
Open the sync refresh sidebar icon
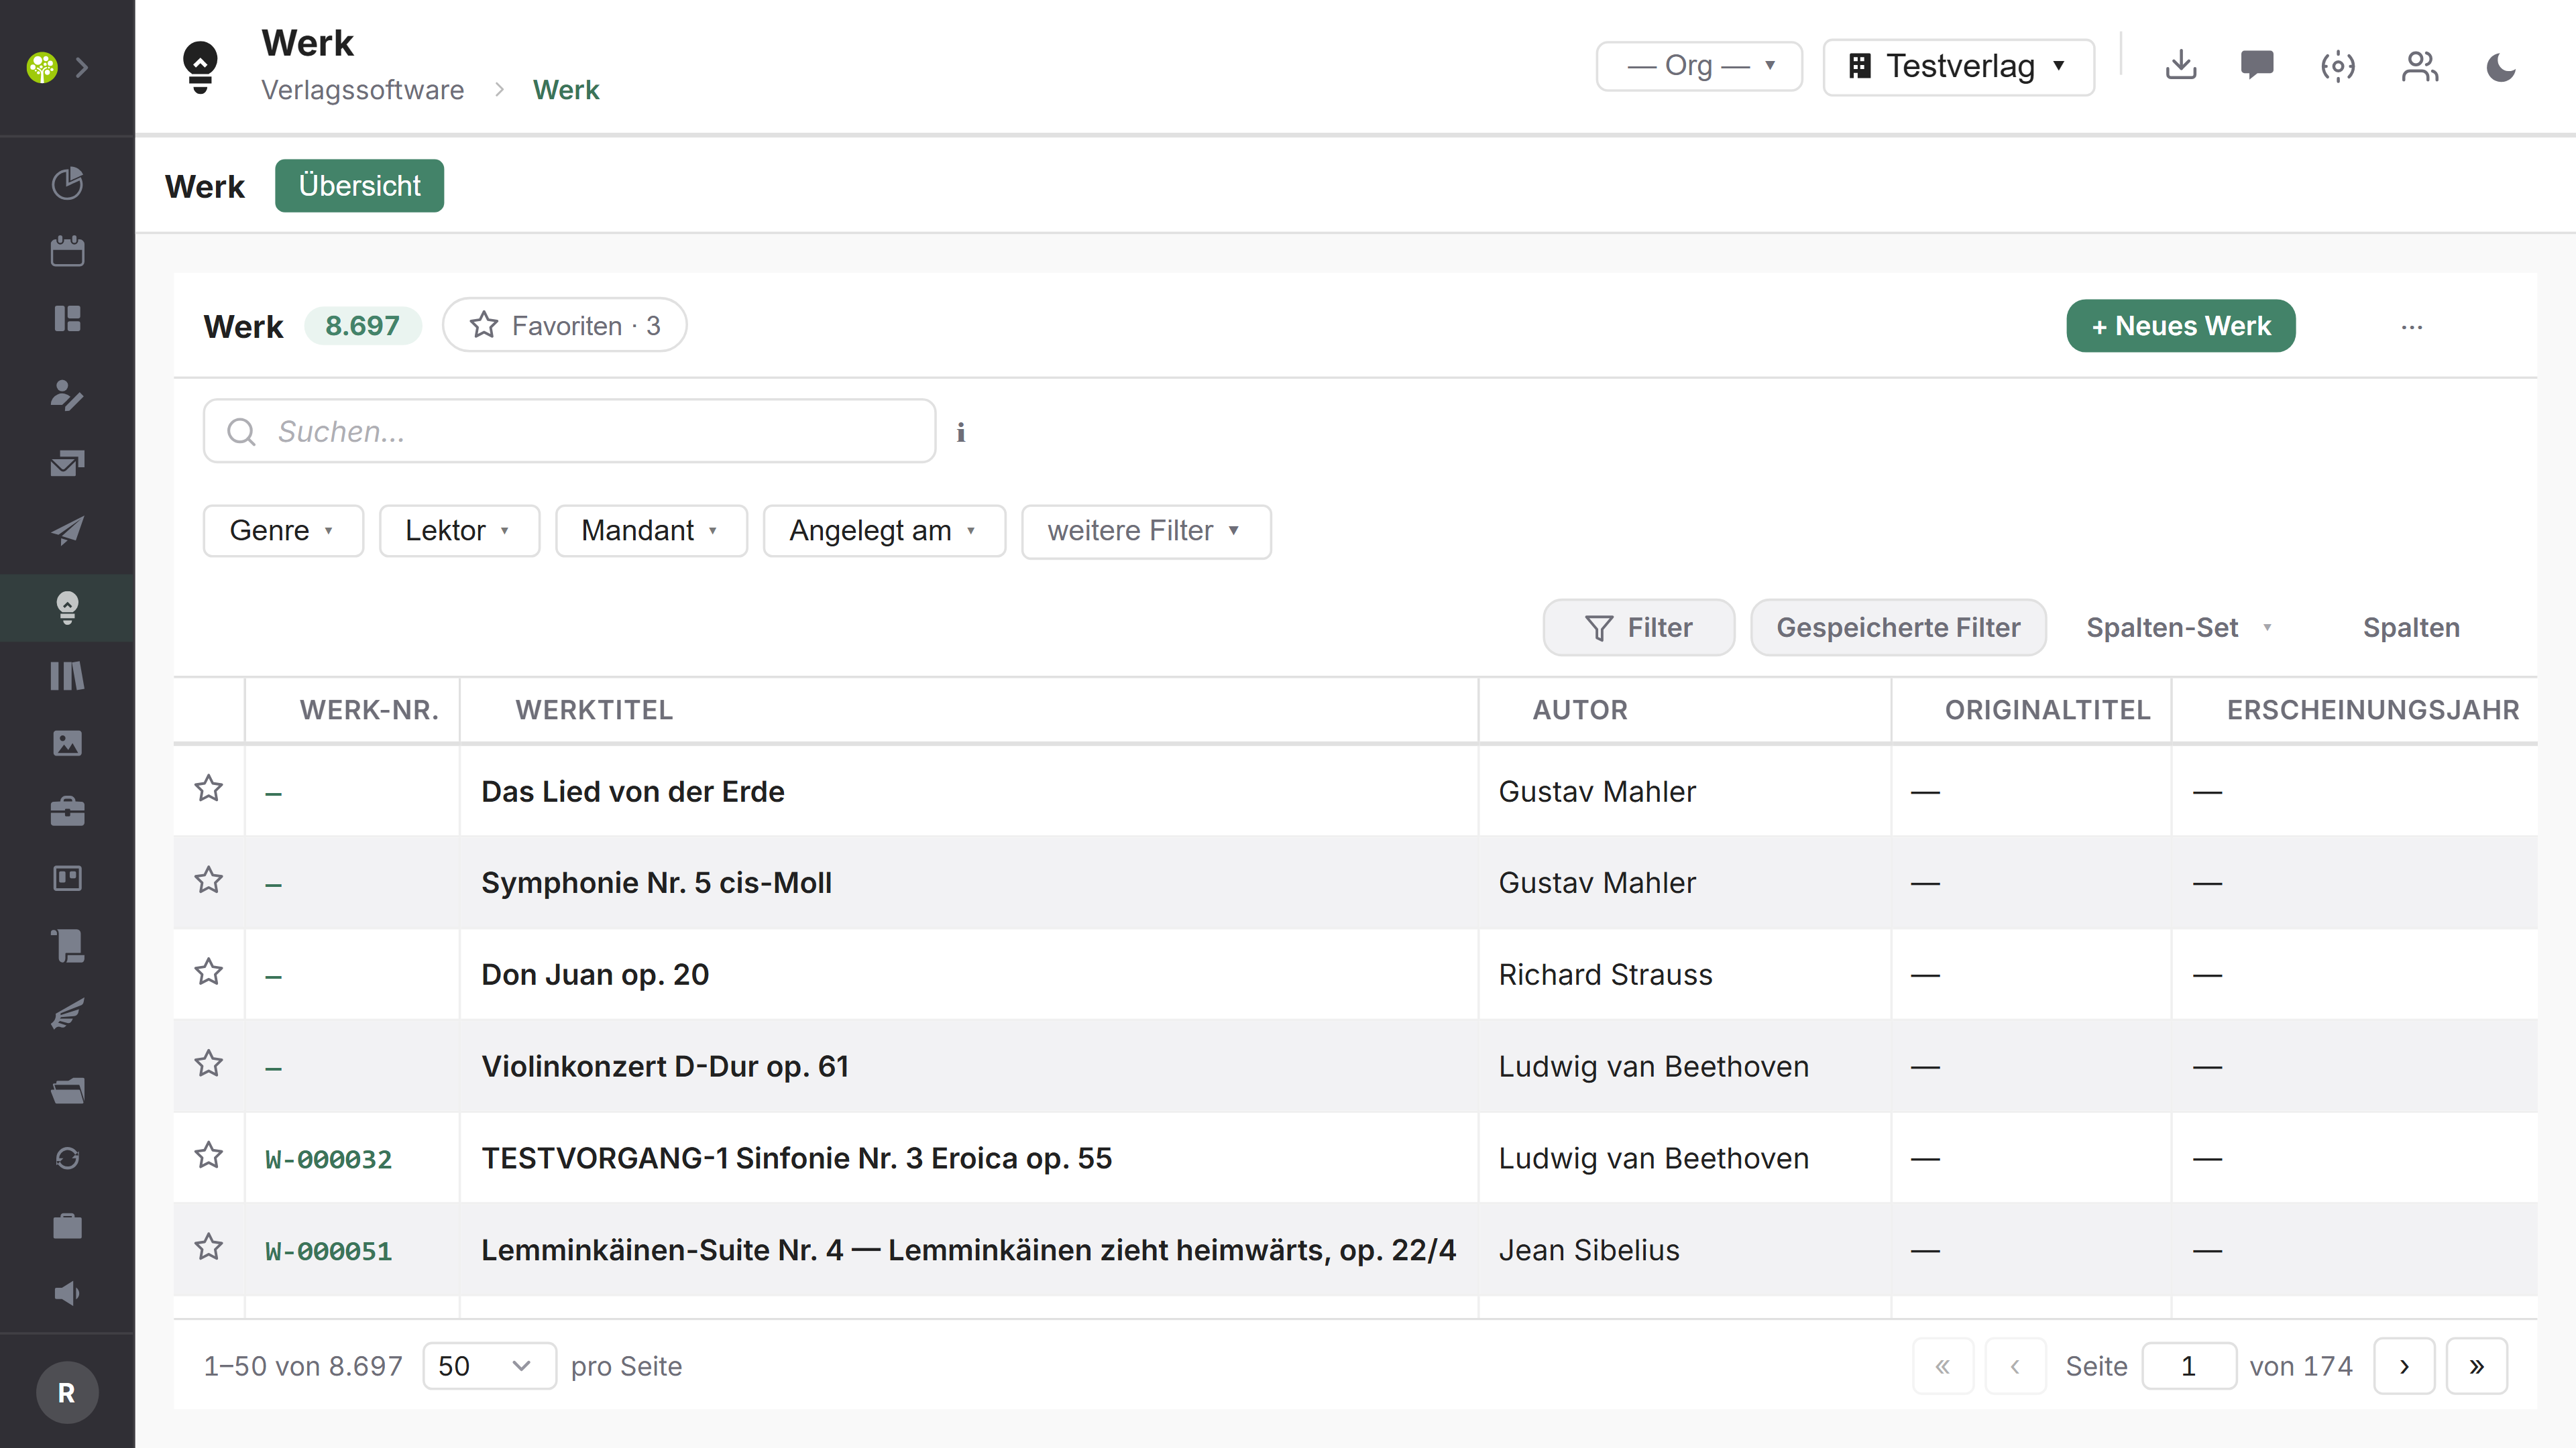coord(67,1158)
